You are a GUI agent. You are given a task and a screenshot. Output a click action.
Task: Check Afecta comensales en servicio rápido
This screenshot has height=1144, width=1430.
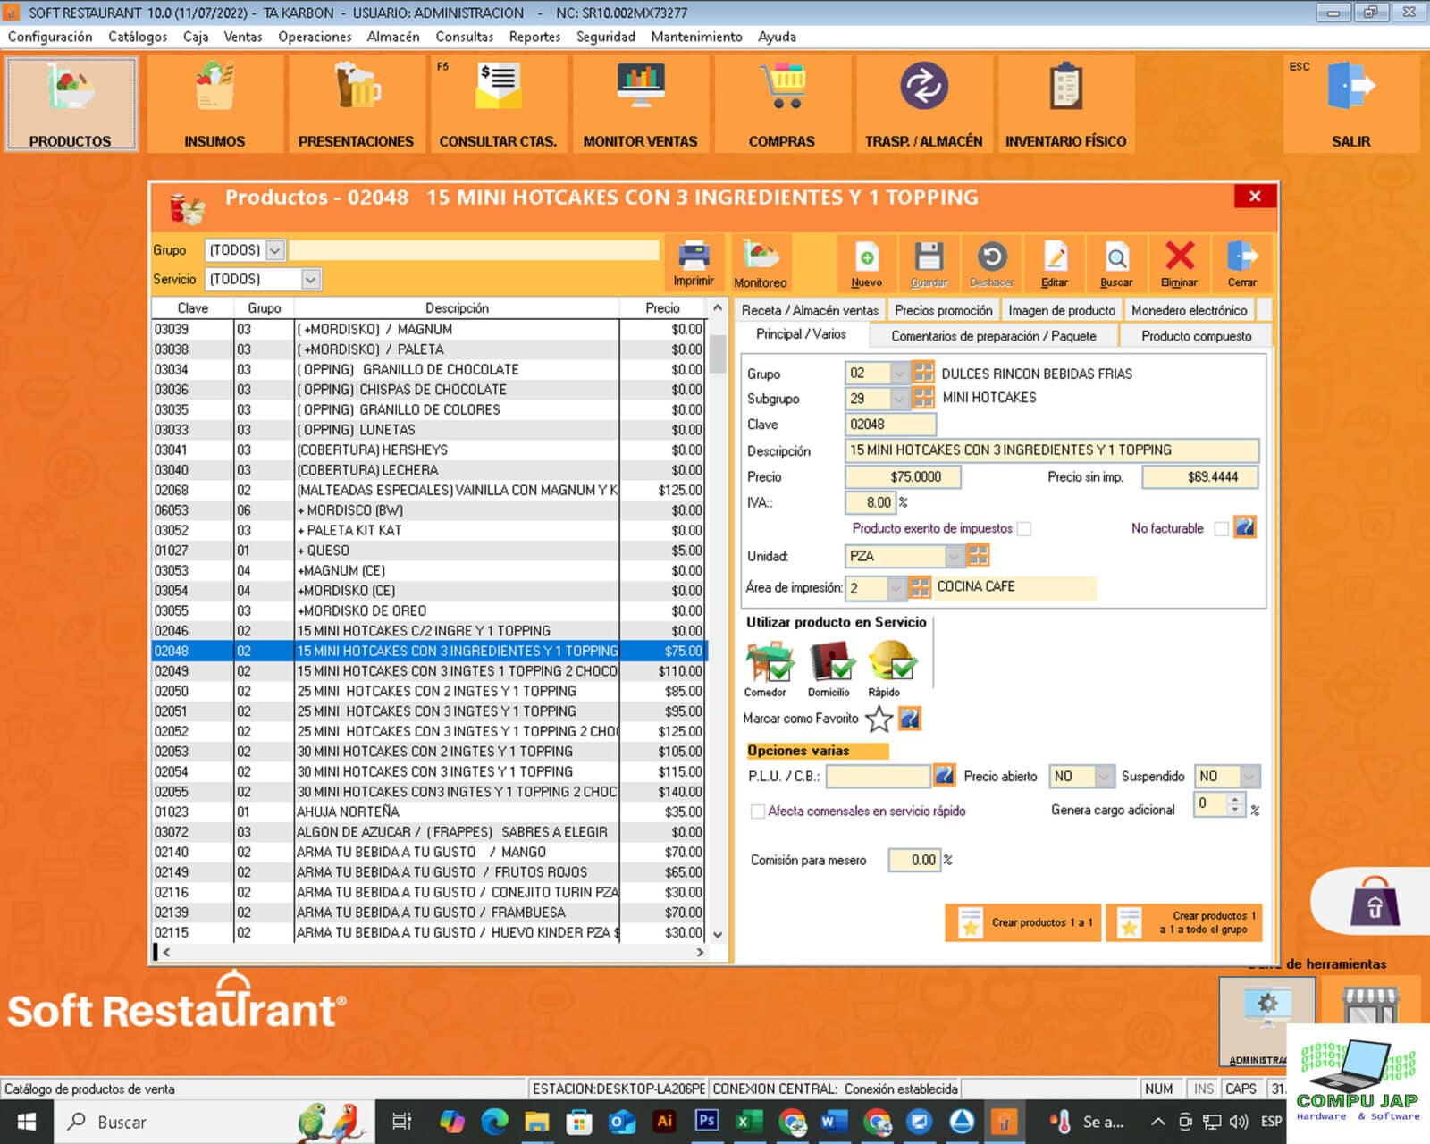[x=758, y=812]
